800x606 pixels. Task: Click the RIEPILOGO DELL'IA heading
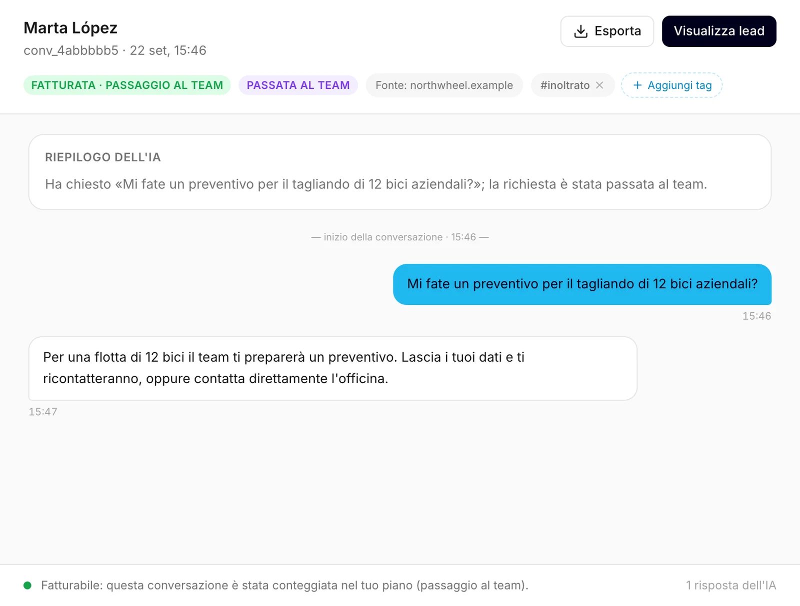(103, 157)
